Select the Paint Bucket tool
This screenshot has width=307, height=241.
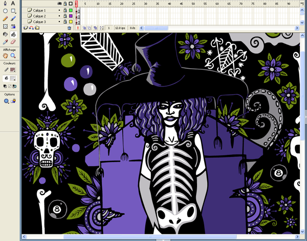[x=13, y=34]
